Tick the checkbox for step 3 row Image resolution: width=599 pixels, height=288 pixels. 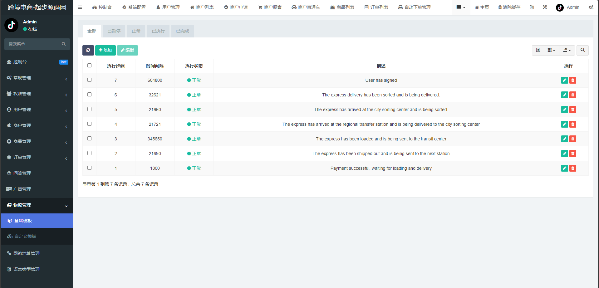tap(90, 139)
